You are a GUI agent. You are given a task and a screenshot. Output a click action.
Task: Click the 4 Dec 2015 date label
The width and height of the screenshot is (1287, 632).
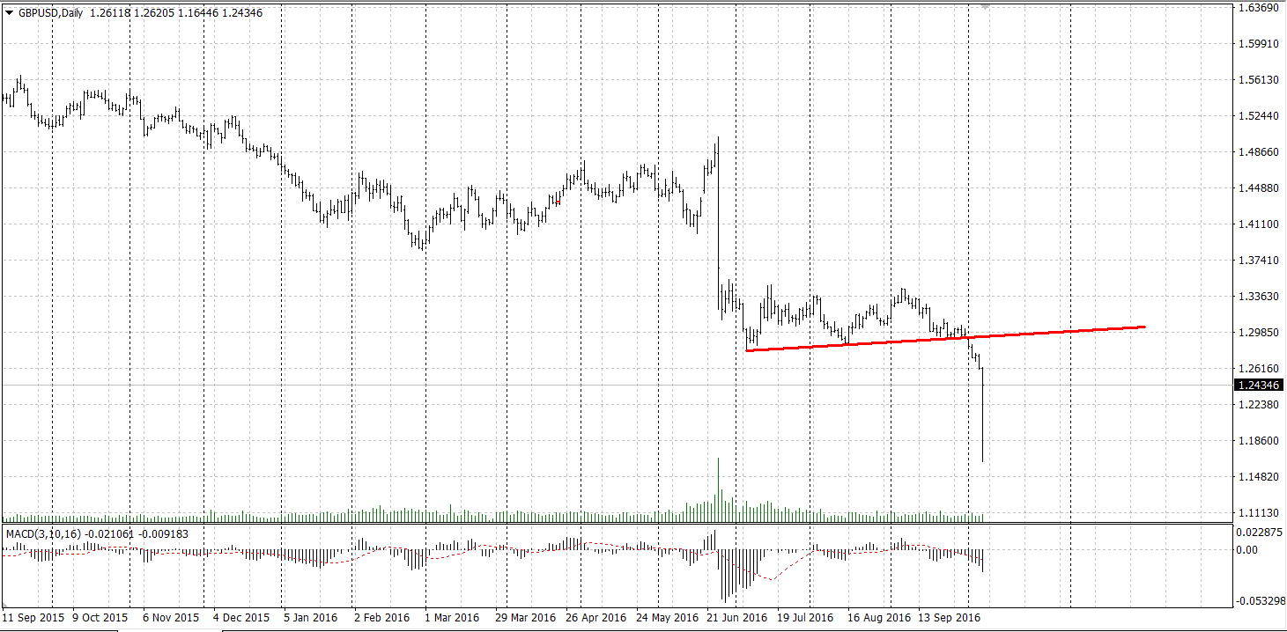(x=241, y=618)
